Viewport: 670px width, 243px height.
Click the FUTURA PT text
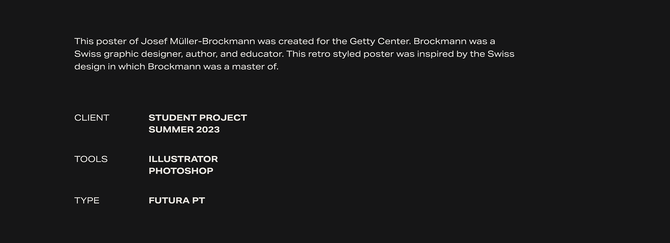coord(177,201)
